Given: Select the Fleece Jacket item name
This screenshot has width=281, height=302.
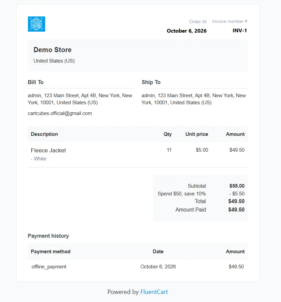Looking at the screenshot, I should point(49,150).
